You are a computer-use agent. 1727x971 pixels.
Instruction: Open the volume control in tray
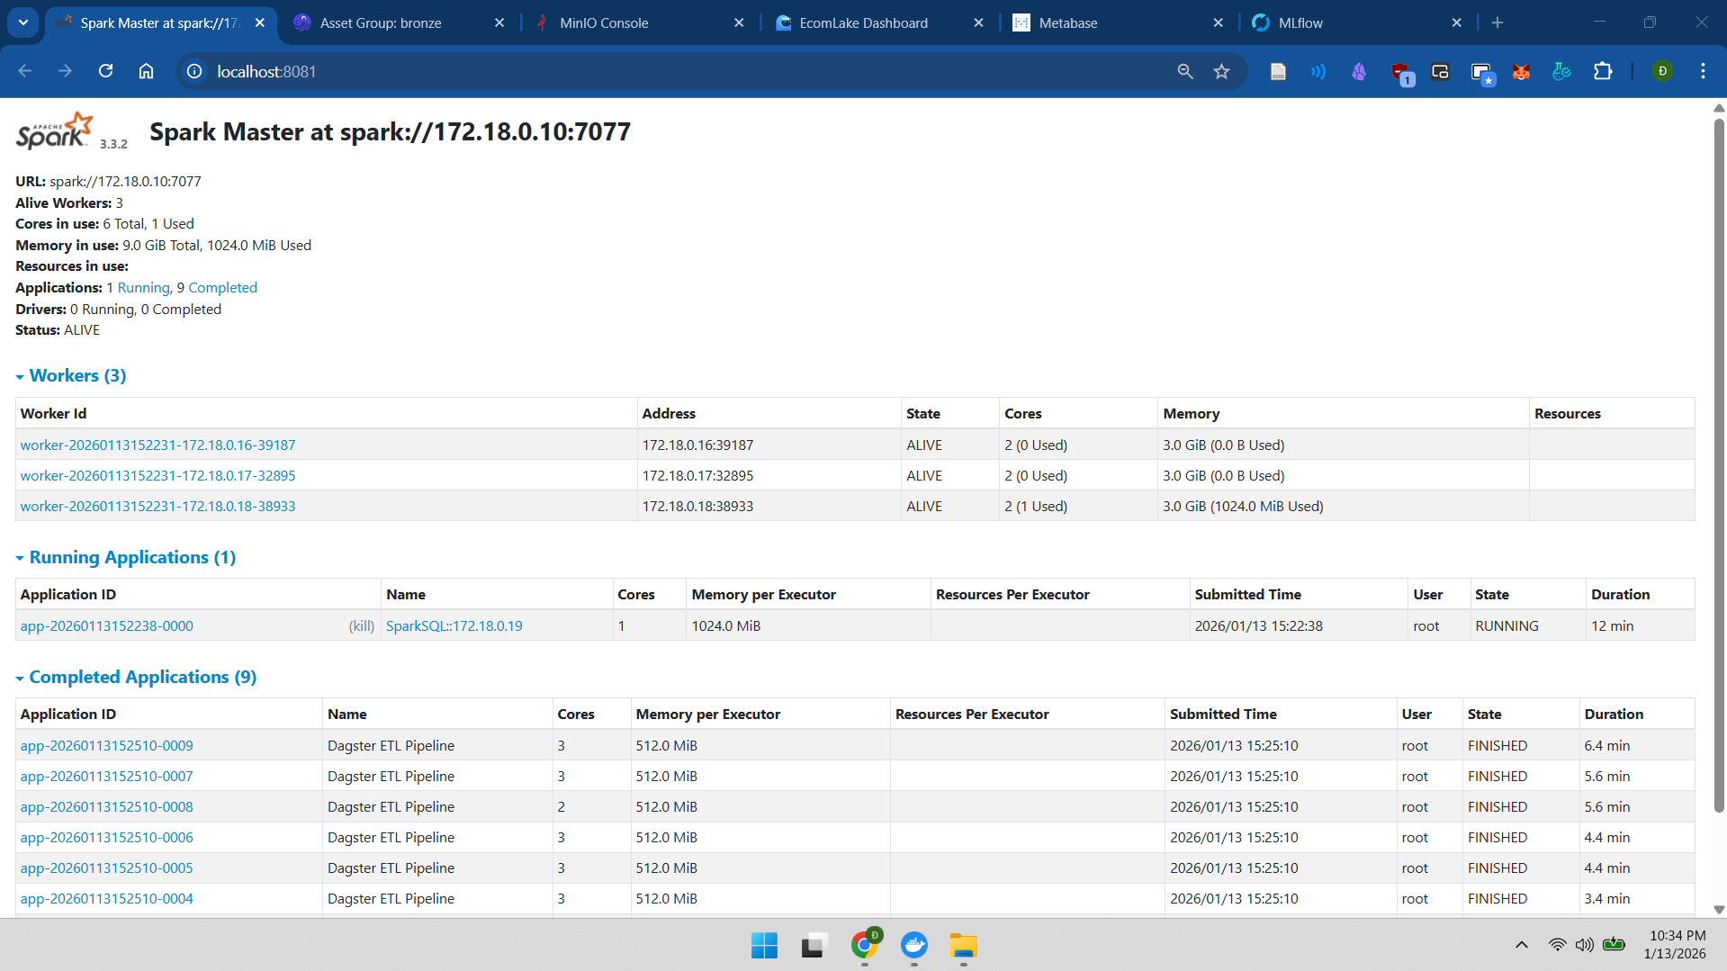[x=1585, y=945]
